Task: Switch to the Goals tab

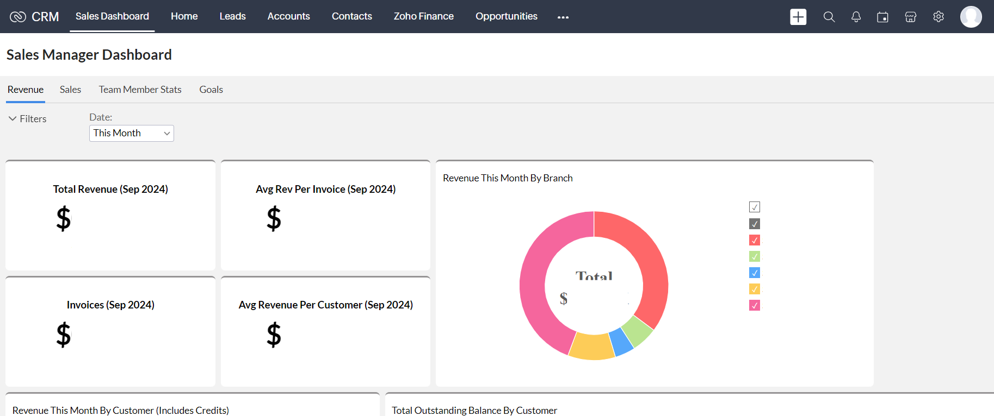Action: tap(211, 90)
